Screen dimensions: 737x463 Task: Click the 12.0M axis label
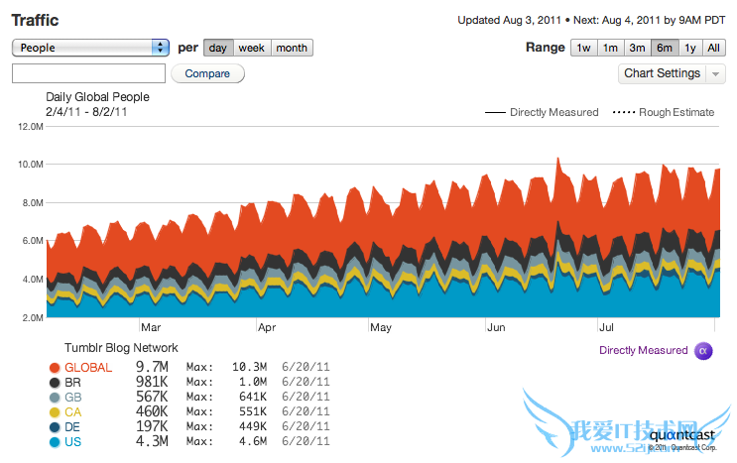click(31, 127)
